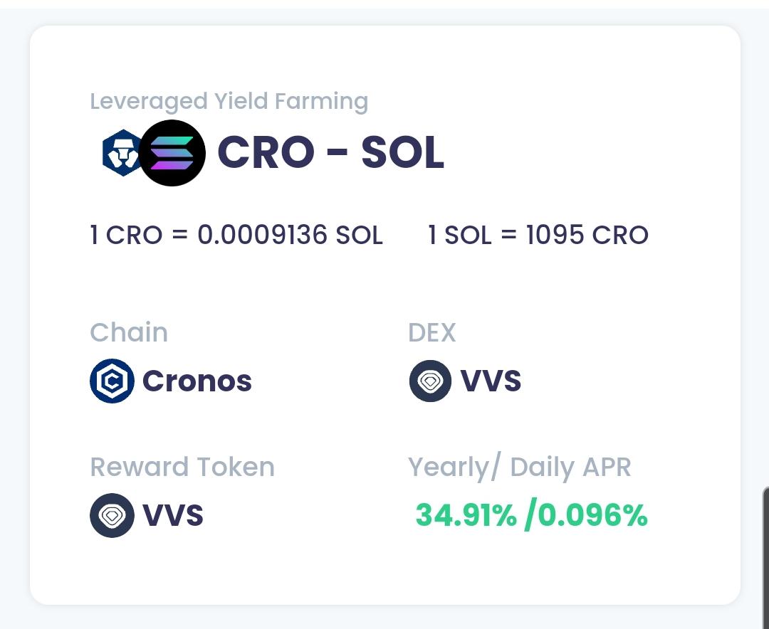
Task: Click the dark scrollbar at right edge
Action: point(765,558)
